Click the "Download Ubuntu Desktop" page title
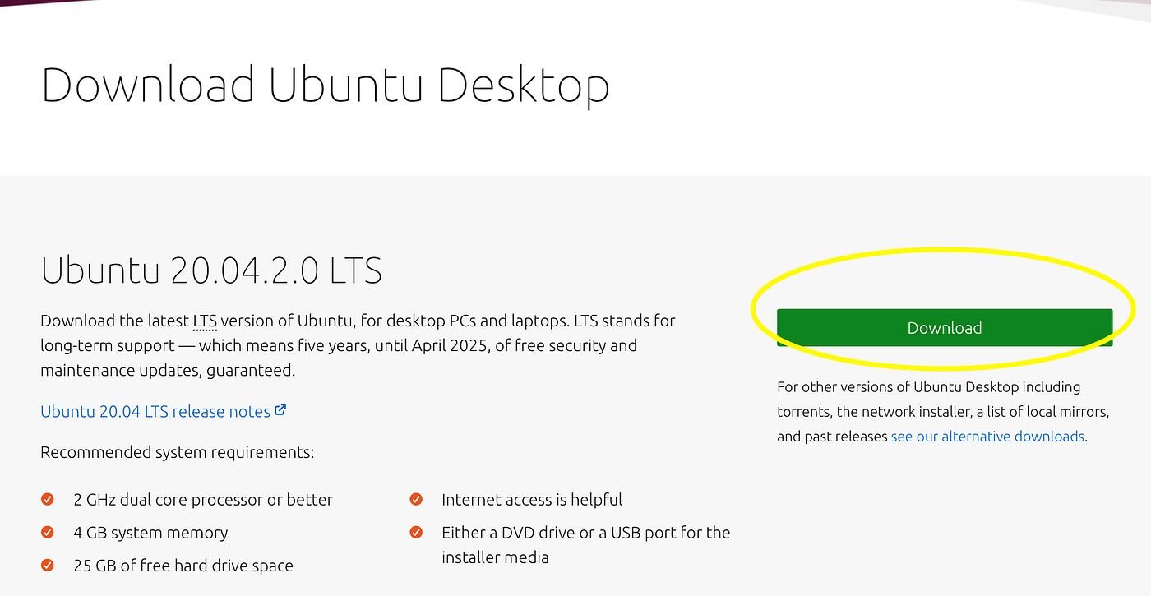 coord(326,83)
